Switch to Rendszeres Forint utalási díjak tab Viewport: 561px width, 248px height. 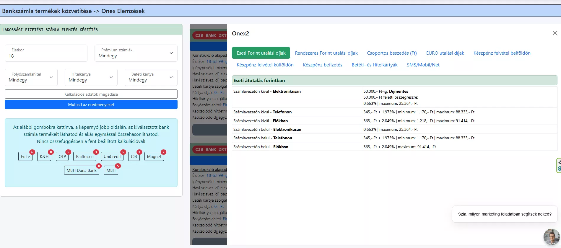point(326,53)
